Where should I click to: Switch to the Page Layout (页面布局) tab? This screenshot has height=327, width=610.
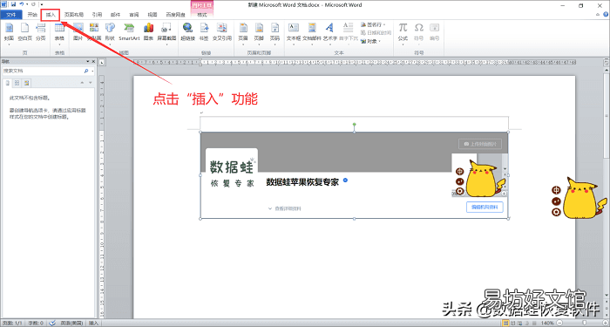tap(73, 15)
